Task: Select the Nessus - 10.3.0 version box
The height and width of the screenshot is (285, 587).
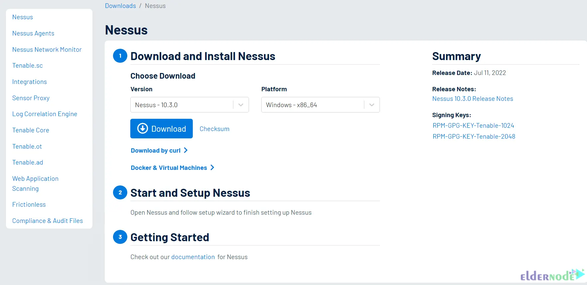Action: pyautogui.click(x=189, y=105)
